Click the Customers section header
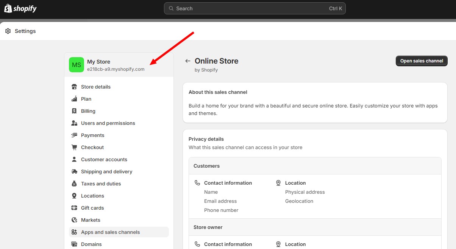 315,166
